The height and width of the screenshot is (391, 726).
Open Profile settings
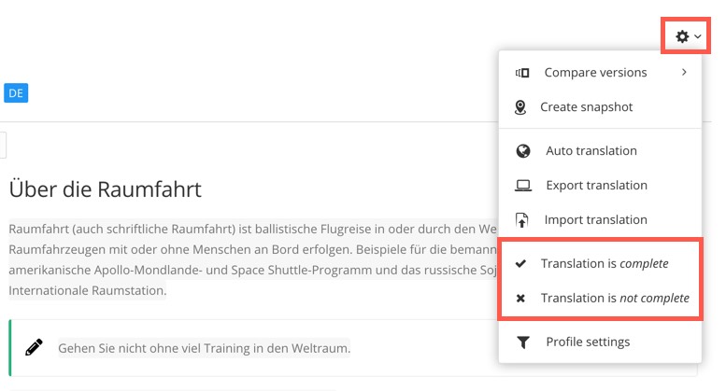click(588, 342)
